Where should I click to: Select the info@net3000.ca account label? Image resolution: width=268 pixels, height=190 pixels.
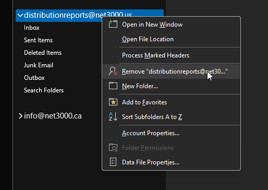coord(53,116)
